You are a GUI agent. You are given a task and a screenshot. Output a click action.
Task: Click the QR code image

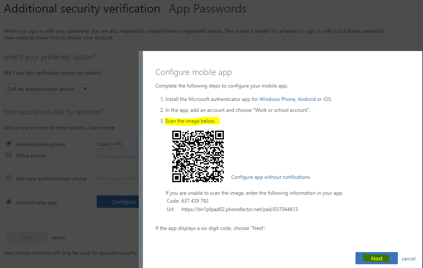(198, 156)
